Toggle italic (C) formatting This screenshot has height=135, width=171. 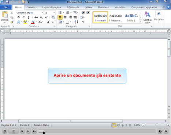(x=23, y=17)
